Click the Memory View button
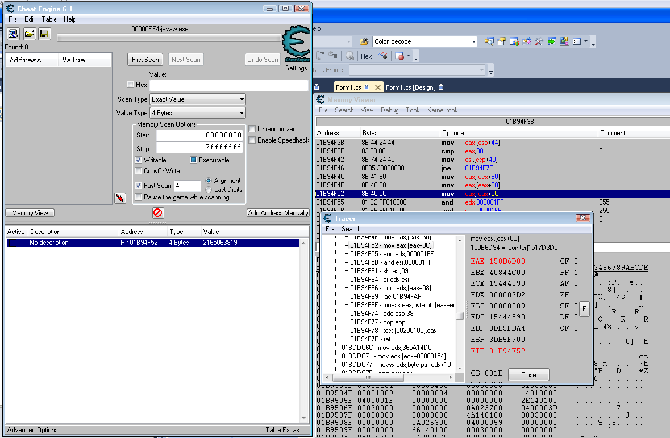Screen dimensions: 670x438 (x=30, y=213)
